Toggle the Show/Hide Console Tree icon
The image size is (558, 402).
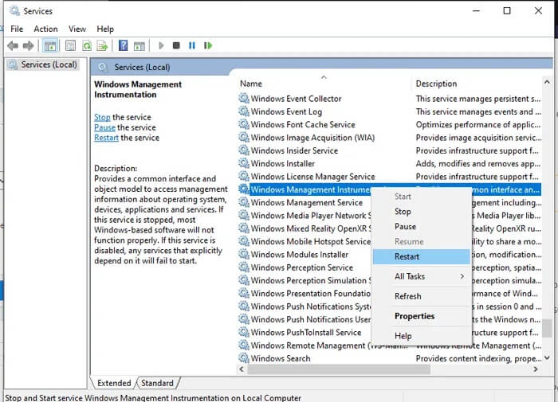[49, 45]
